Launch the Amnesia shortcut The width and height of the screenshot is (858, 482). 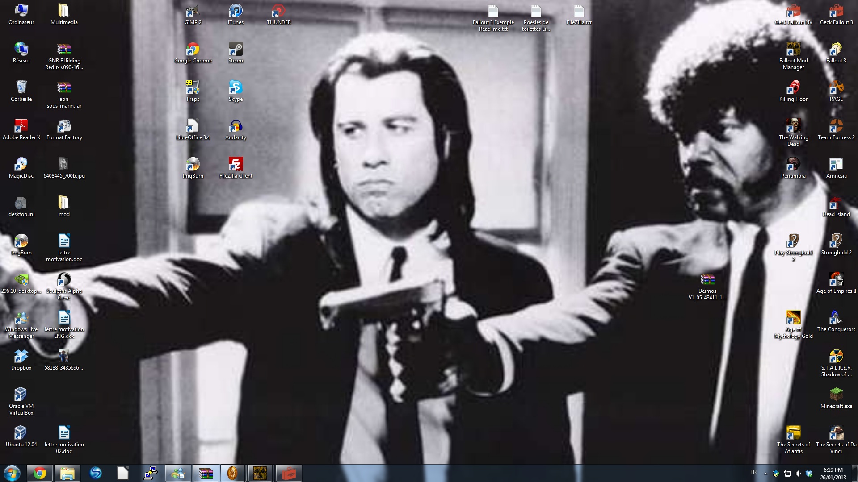click(836, 168)
